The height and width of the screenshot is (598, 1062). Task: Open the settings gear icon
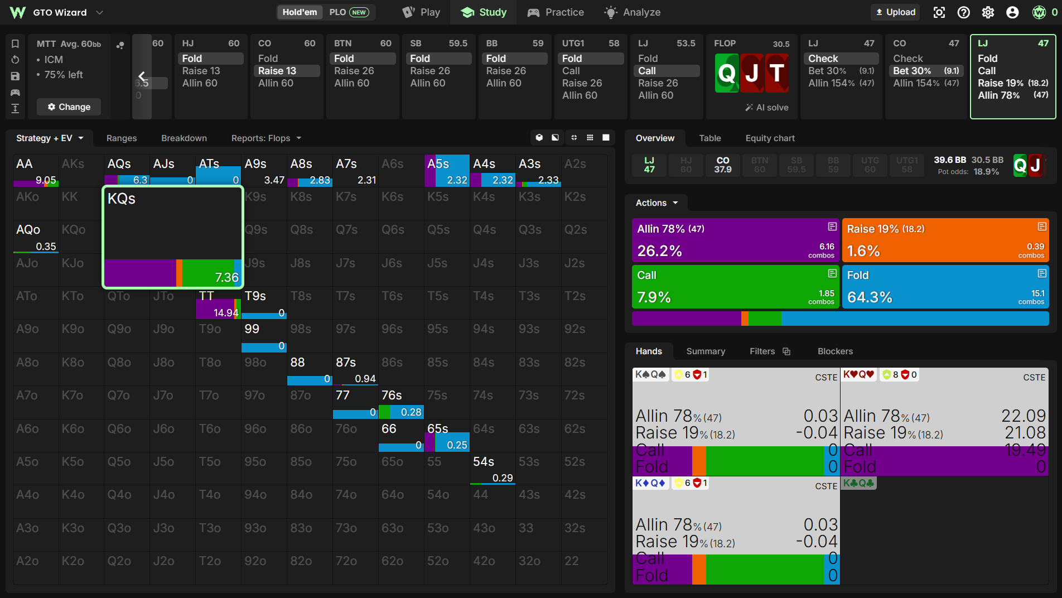coord(988,12)
